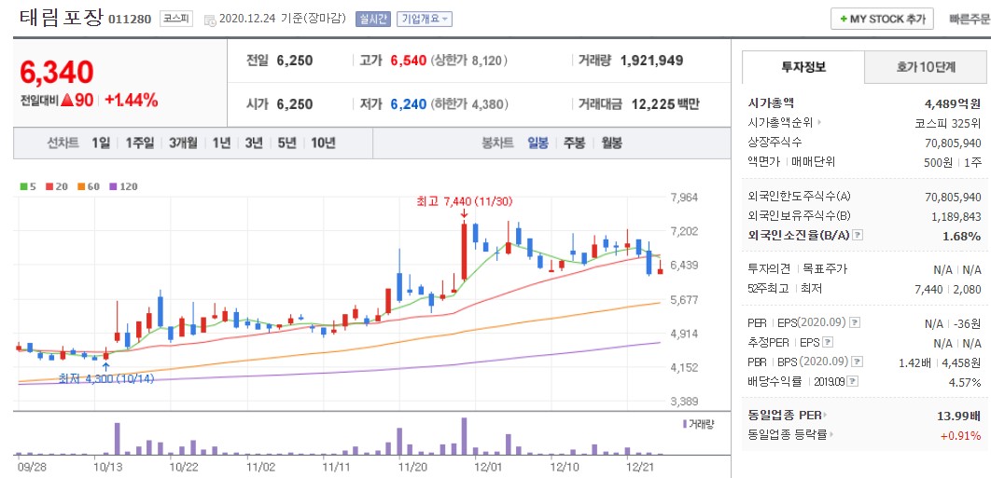The width and height of the screenshot is (991, 478).
Task: Click the 시가총액 value 4,489억원
Action: click(x=952, y=103)
